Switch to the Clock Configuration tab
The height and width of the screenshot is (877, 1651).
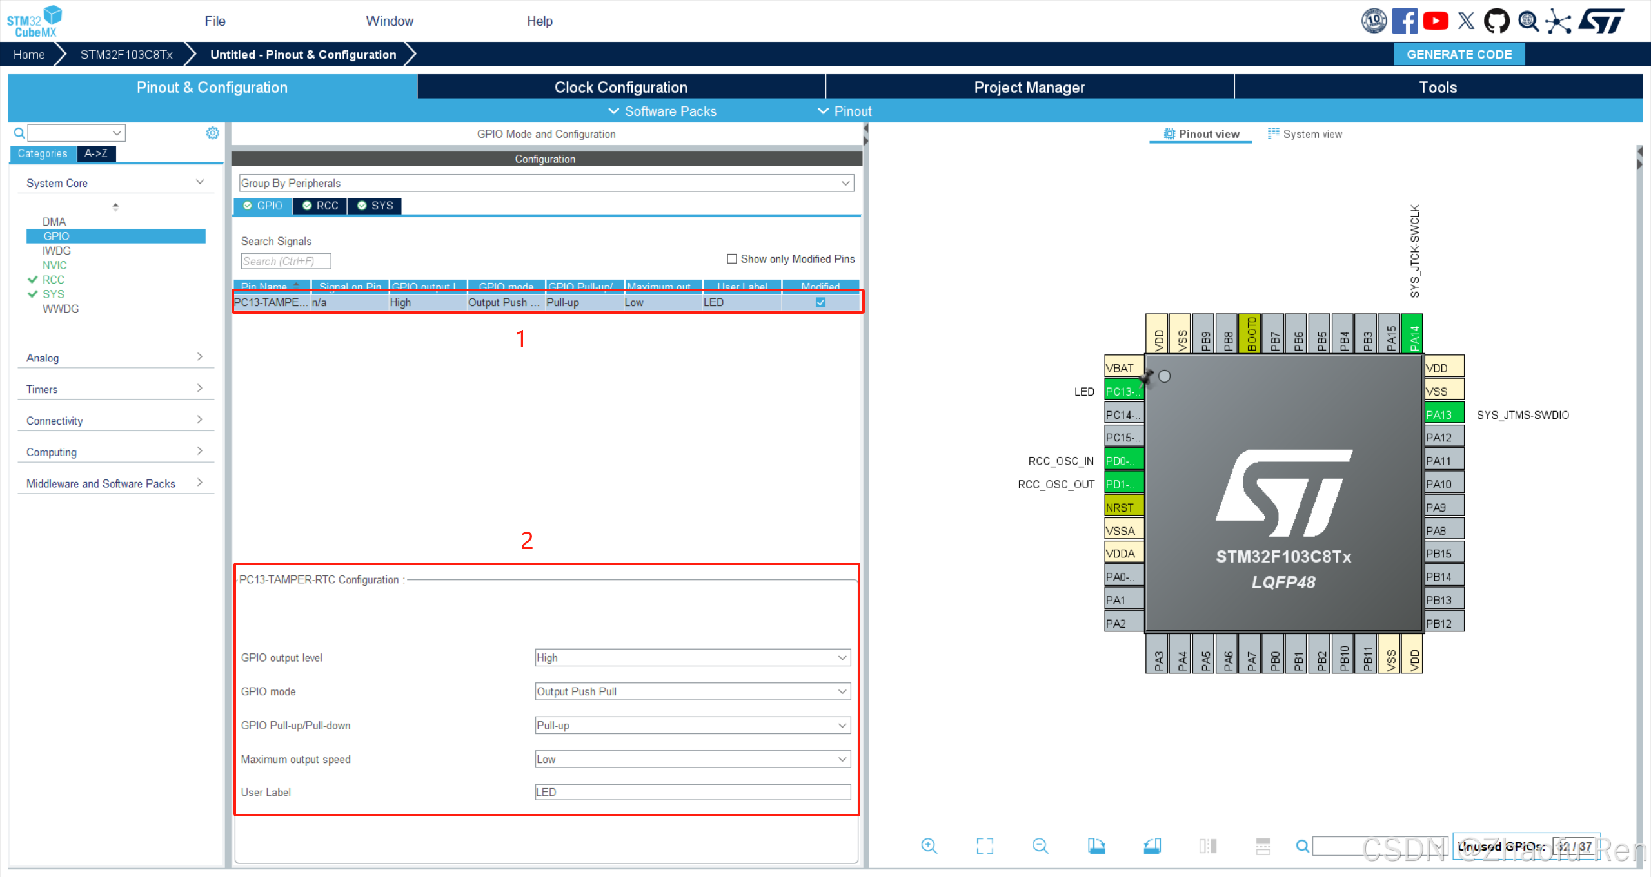621,87
